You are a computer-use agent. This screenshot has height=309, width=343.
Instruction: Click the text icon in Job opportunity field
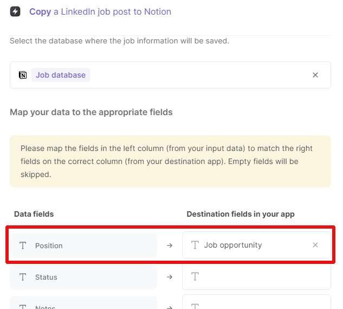[x=195, y=245]
